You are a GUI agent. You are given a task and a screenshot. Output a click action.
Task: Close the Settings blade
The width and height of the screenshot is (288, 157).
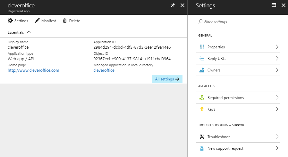pyautogui.click(x=284, y=5)
